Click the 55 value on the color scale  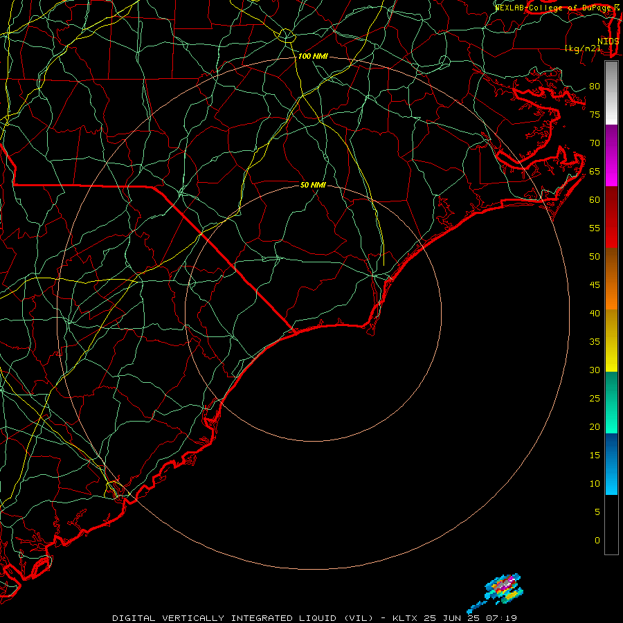(595, 228)
